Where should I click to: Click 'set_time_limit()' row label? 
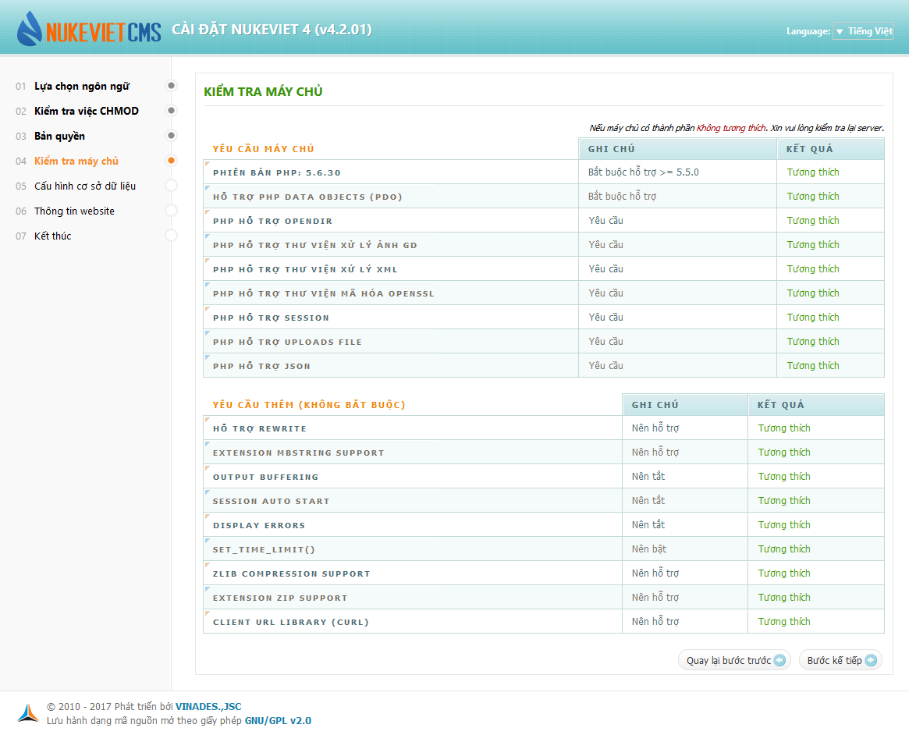click(264, 550)
